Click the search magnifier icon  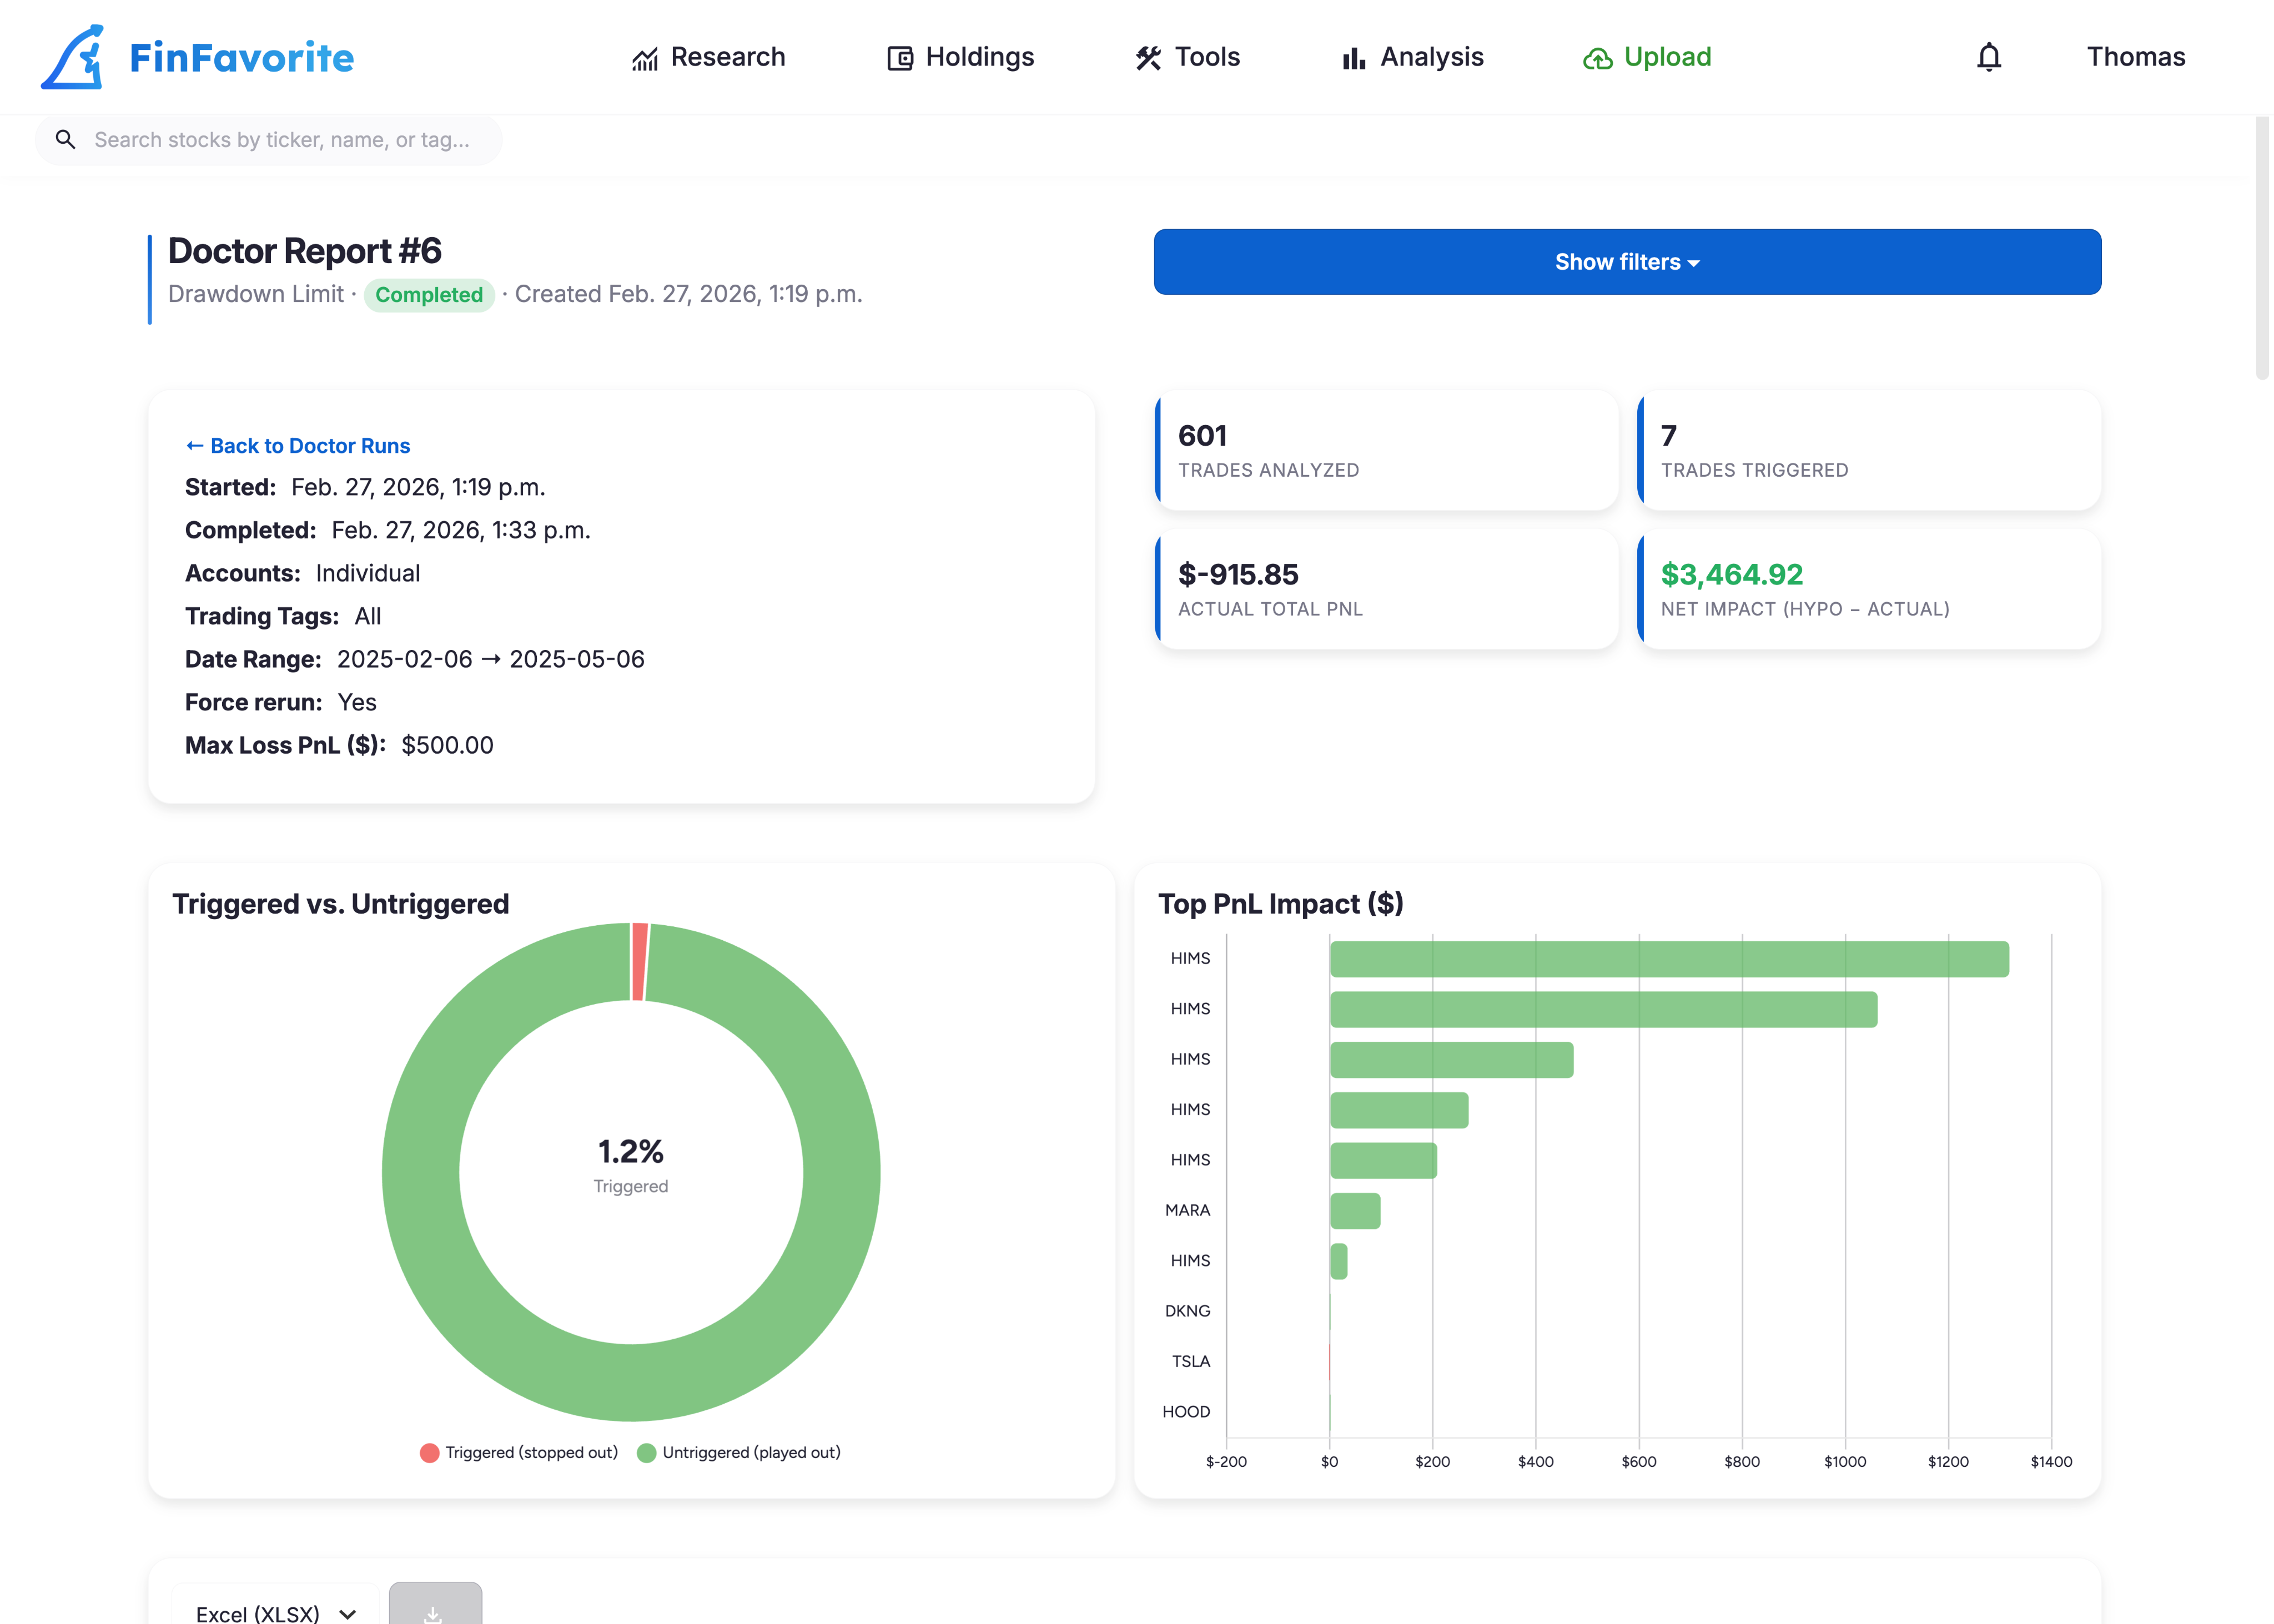[66, 139]
